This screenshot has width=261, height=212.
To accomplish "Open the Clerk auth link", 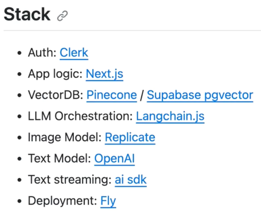I will pyautogui.click(x=74, y=53).
